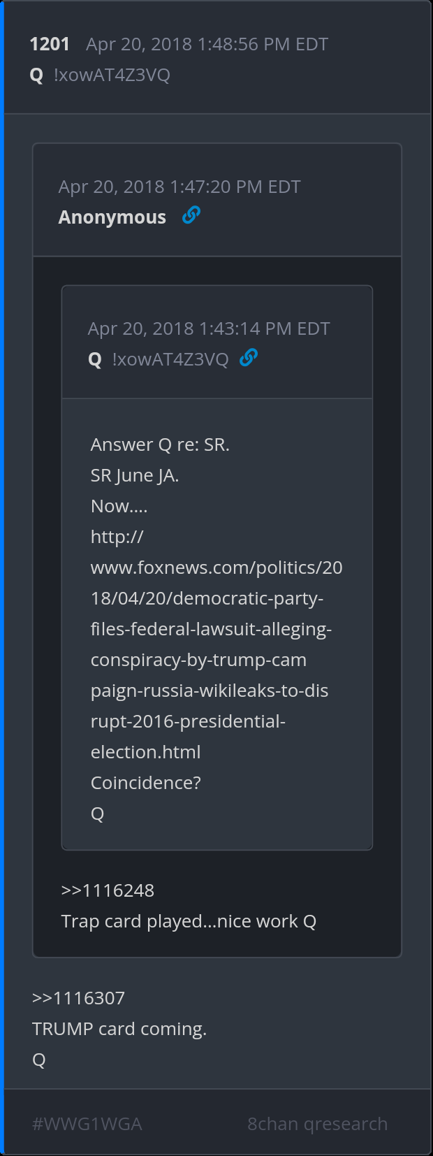Open post number 1201
Screen dimensions: 433x1156
pyautogui.click(x=50, y=44)
